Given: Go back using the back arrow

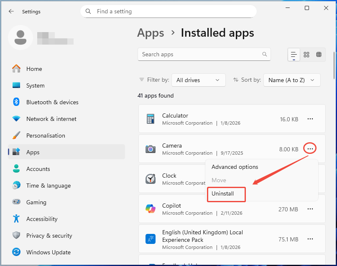Looking at the screenshot, I should 11,11.
